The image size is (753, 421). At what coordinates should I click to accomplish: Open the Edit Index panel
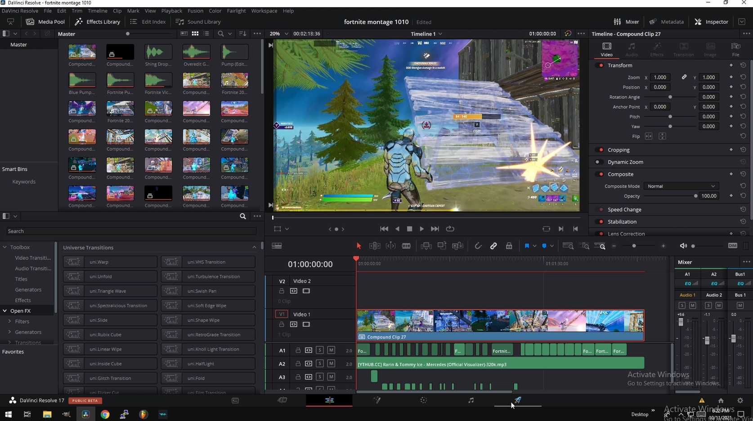coord(148,22)
